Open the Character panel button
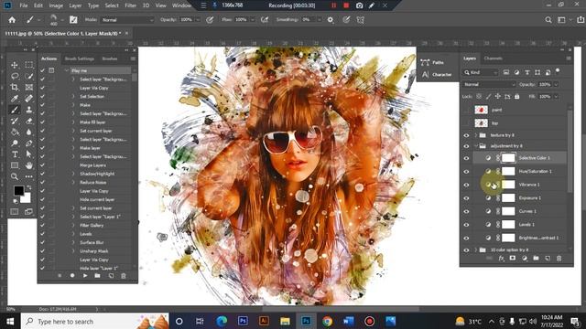This screenshot has height=329, width=586. 437,75
